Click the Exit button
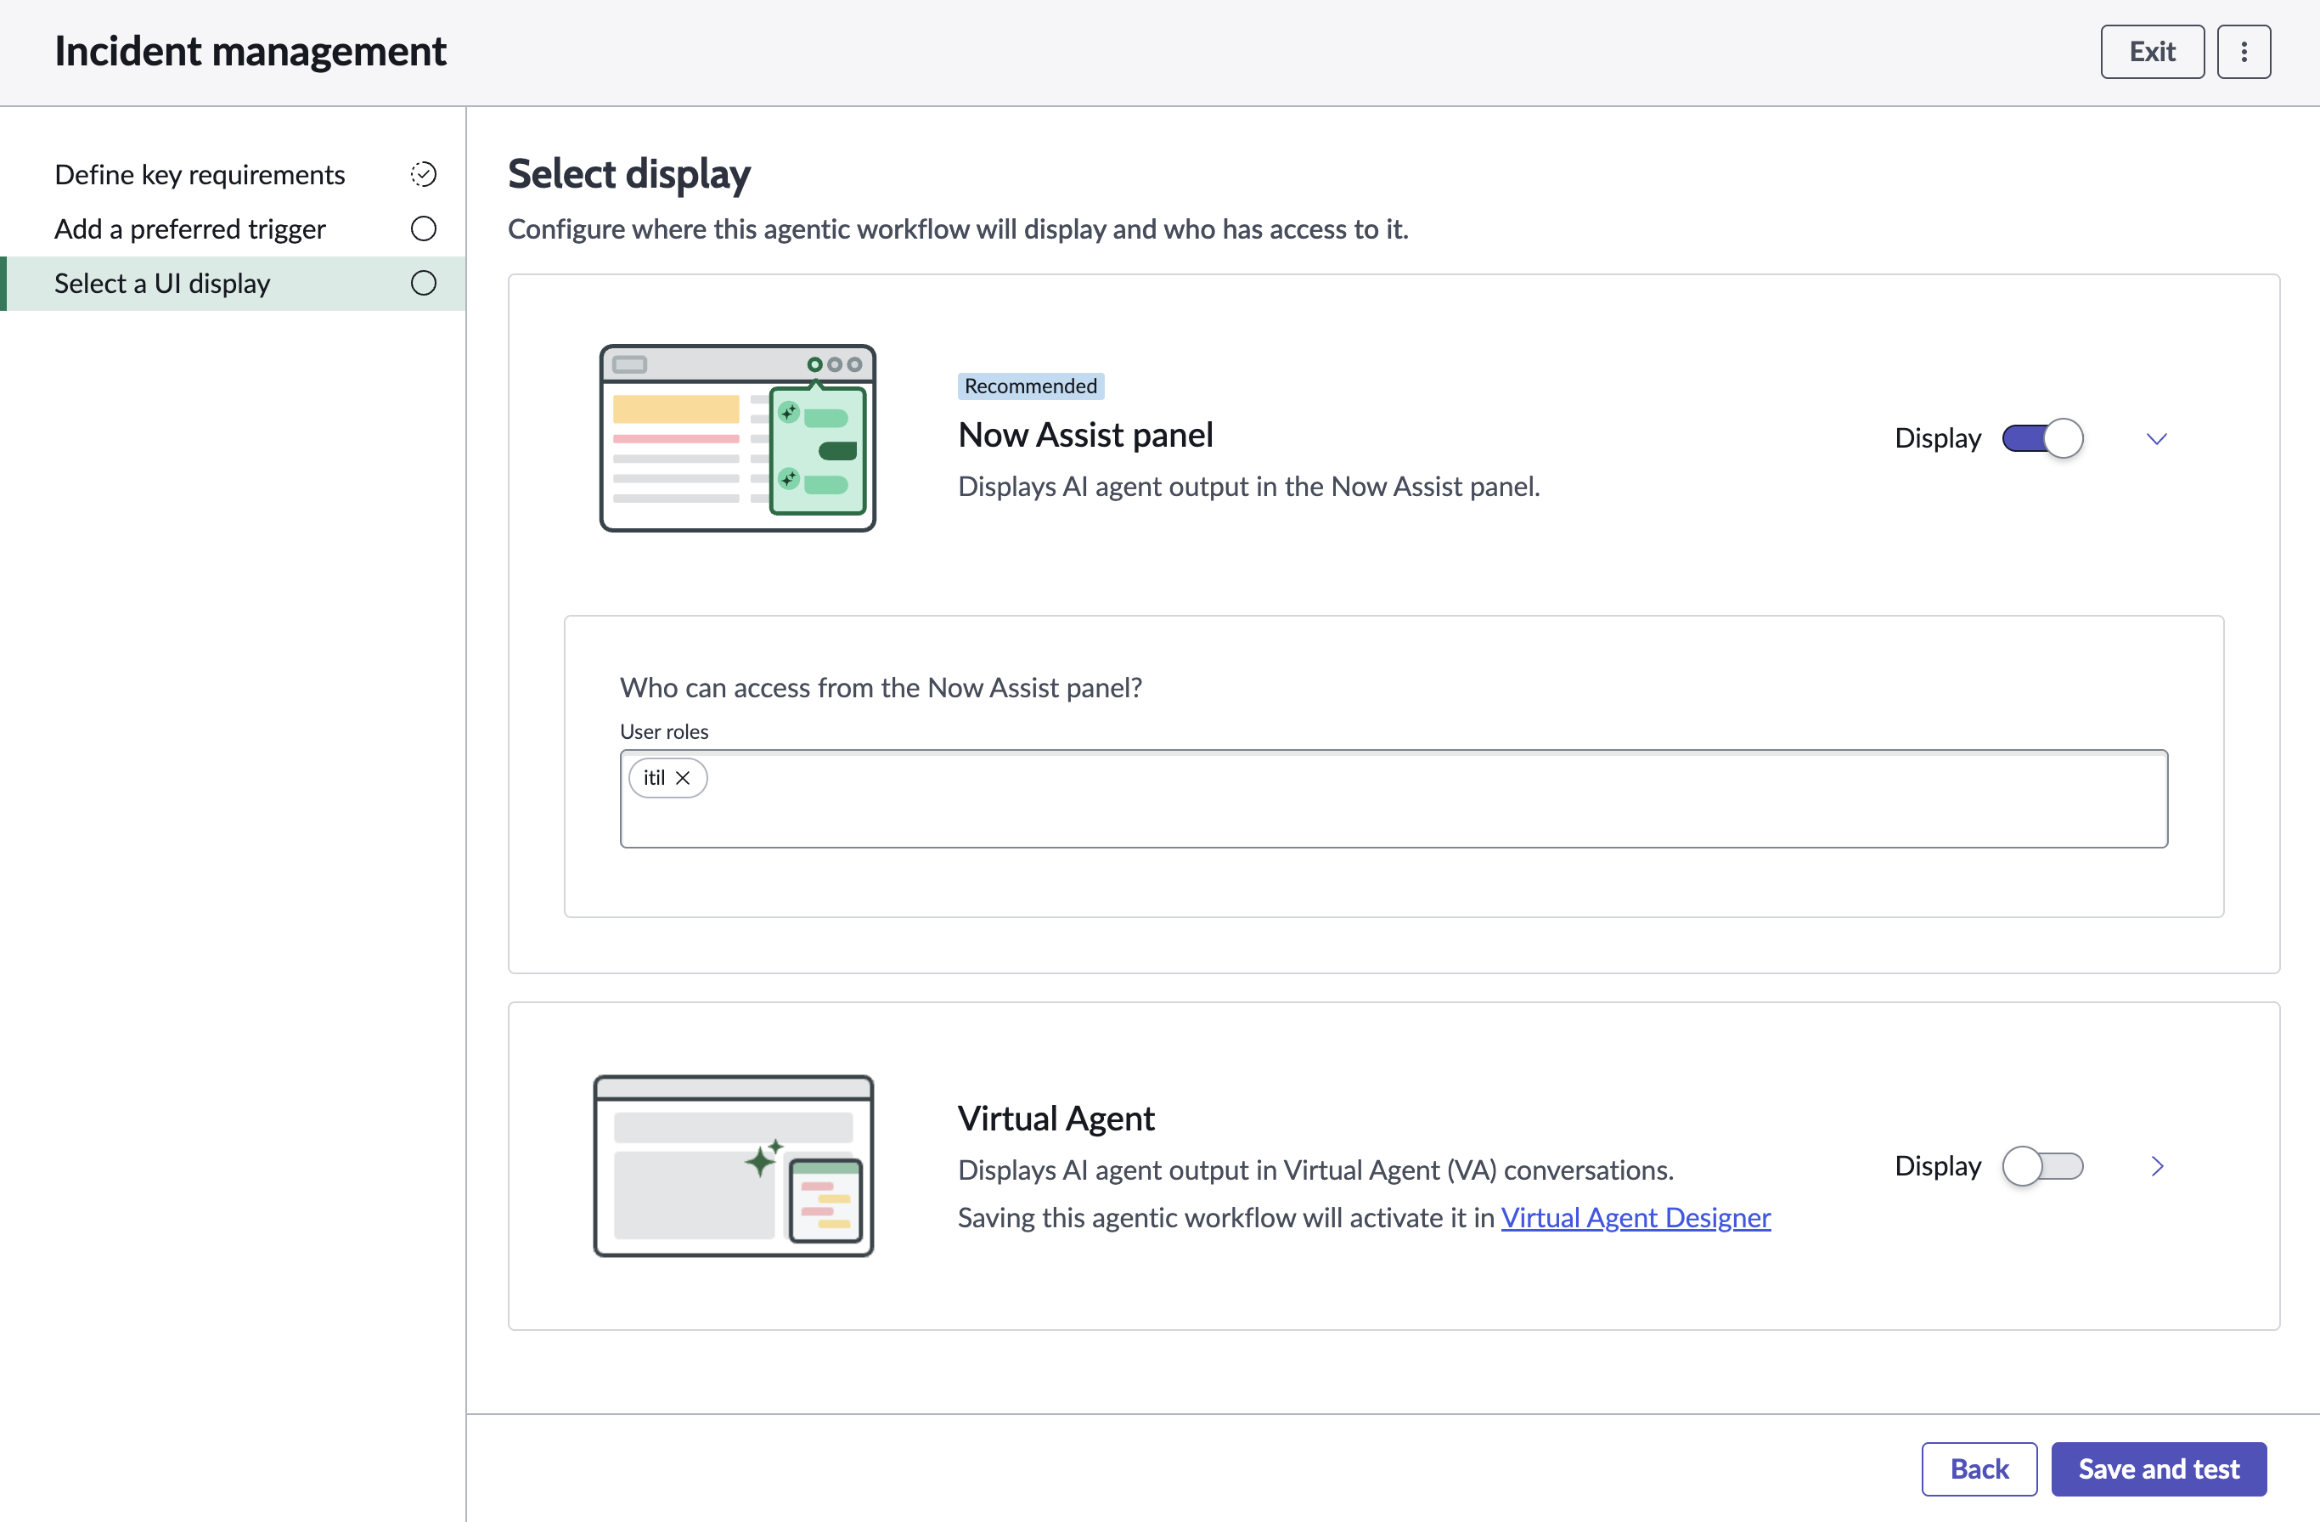This screenshot has width=2320, height=1522. [2151, 52]
